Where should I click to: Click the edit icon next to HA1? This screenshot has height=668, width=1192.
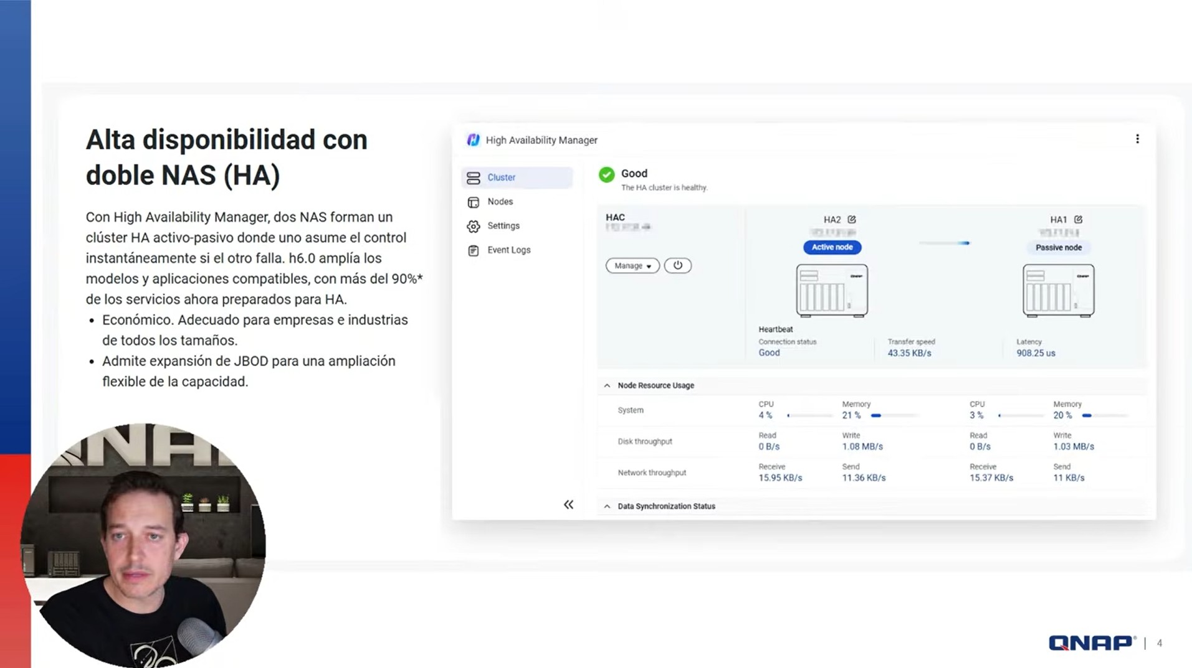(1078, 220)
